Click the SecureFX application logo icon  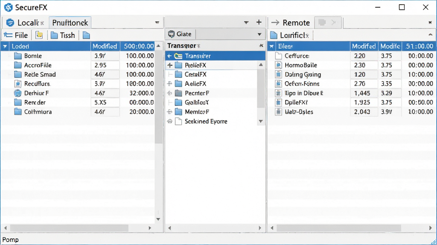pos(8,8)
